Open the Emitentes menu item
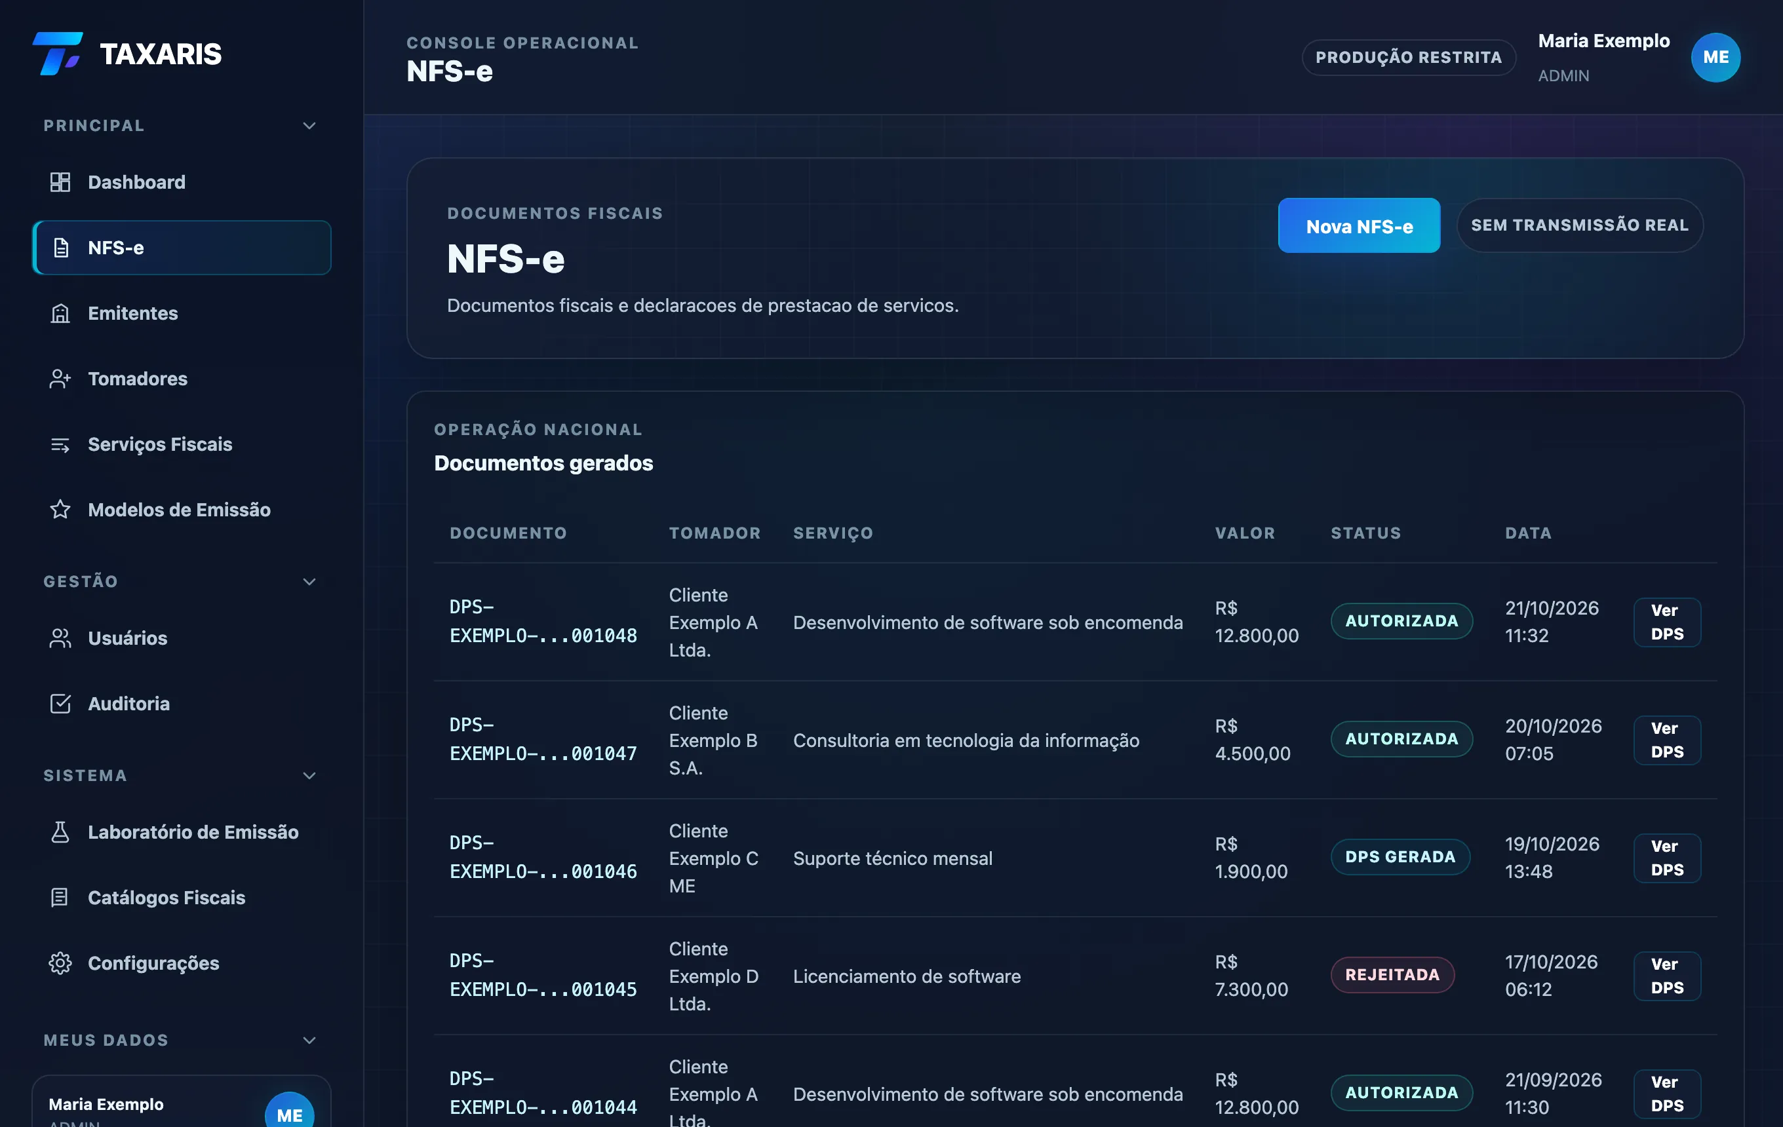This screenshot has height=1127, width=1783. (x=182, y=314)
